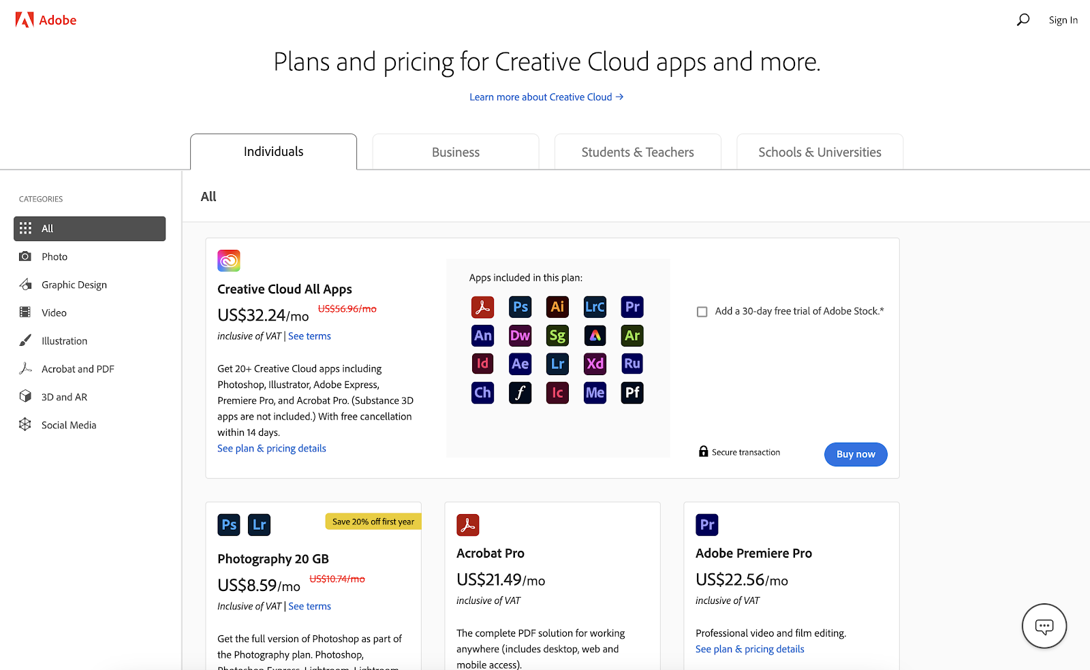Image resolution: width=1090 pixels, height=670 pixels.
Task: Select the Lightroom Classic icon
Action: coord(595,306)
